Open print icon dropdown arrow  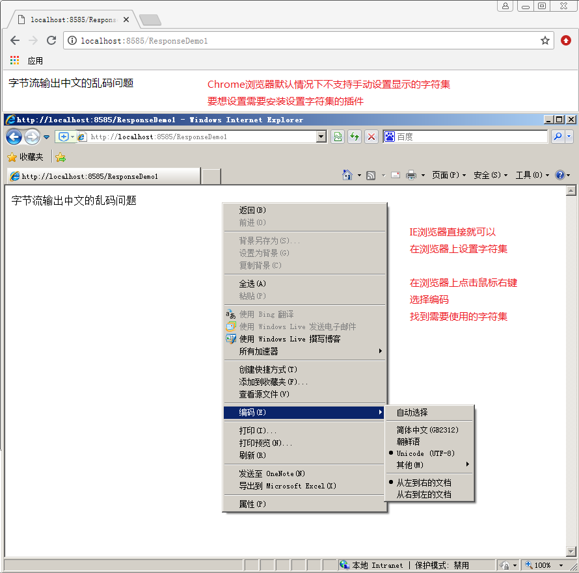[423, 176]
